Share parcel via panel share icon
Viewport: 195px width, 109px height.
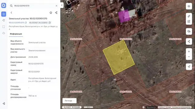(56, 13)
